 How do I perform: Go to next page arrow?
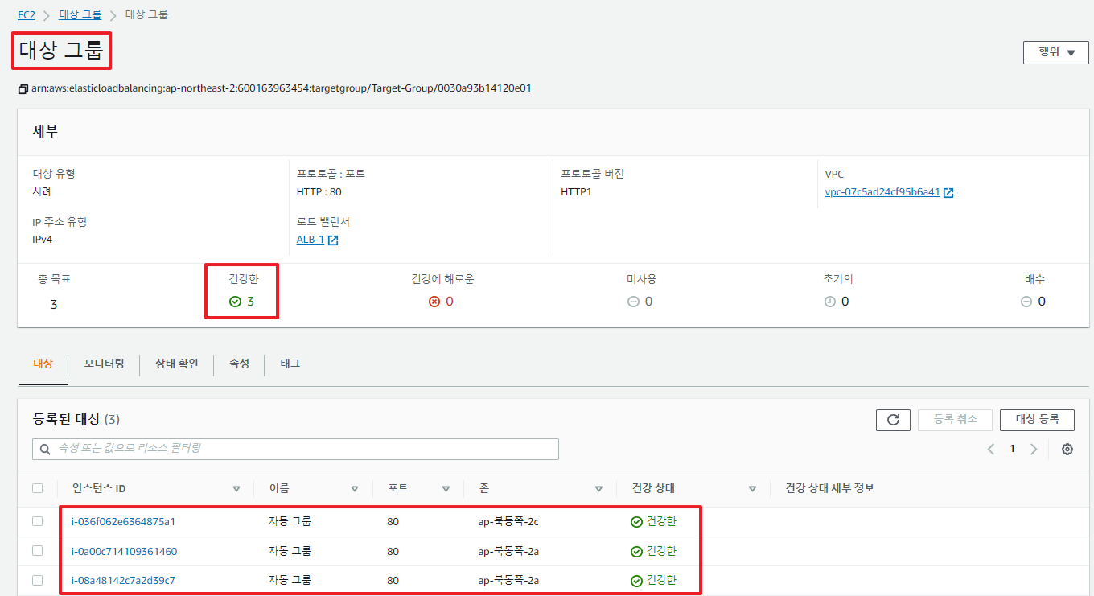[x=1034, y=449]
